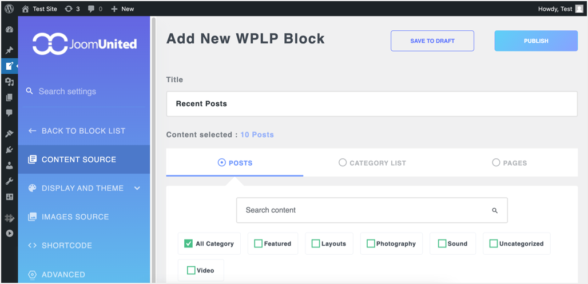Open the Users icon in admin sidebar
Viewport: 588px width, 284px height.
point(9,166)
